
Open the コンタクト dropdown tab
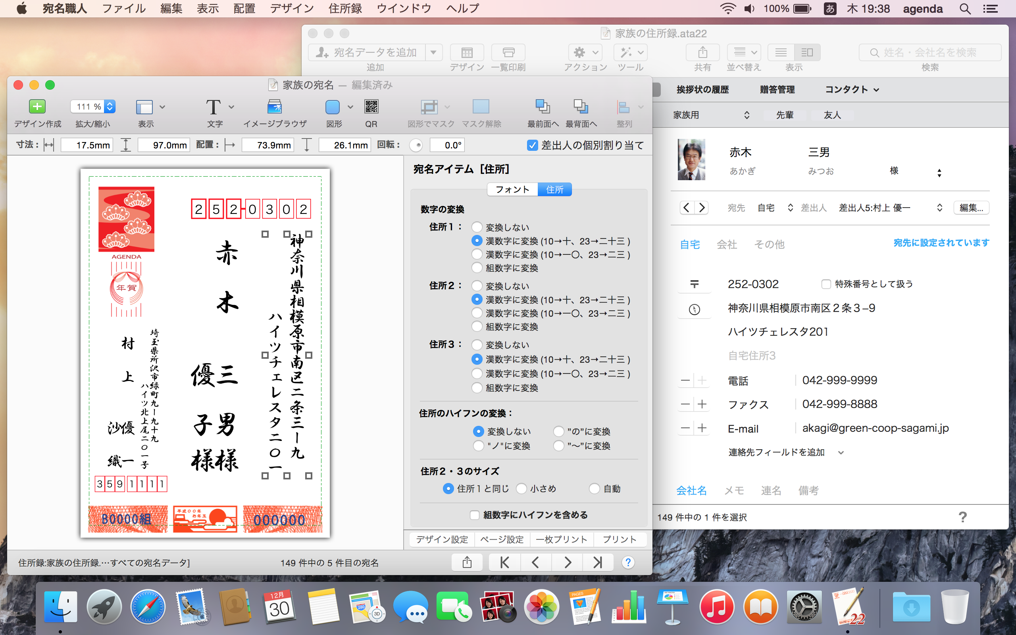[x=852, y=89]
